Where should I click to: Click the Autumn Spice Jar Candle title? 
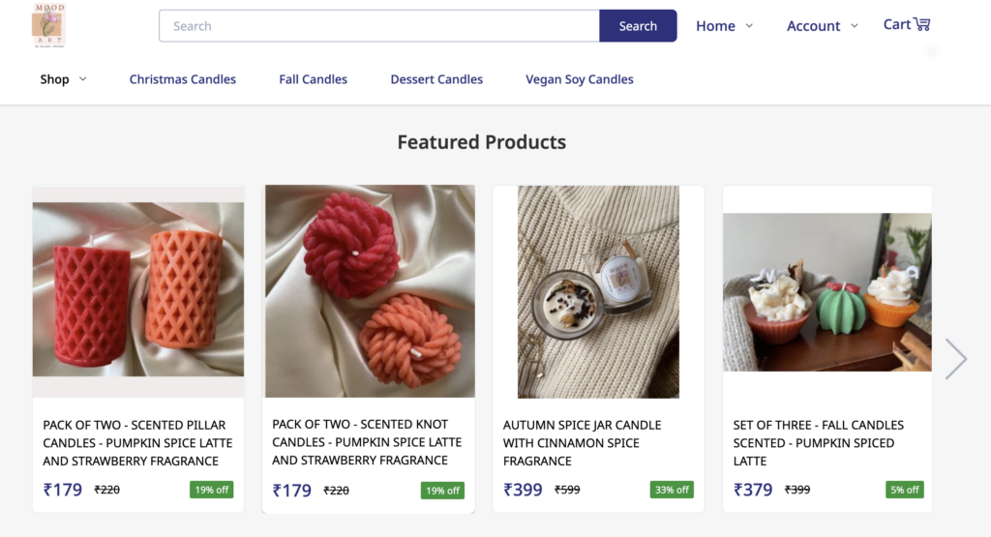click(x=582, y=442)
